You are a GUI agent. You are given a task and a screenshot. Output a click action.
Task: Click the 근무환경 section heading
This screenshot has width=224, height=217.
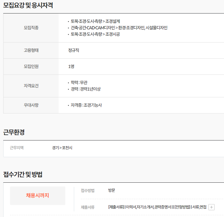pos(14,132)
